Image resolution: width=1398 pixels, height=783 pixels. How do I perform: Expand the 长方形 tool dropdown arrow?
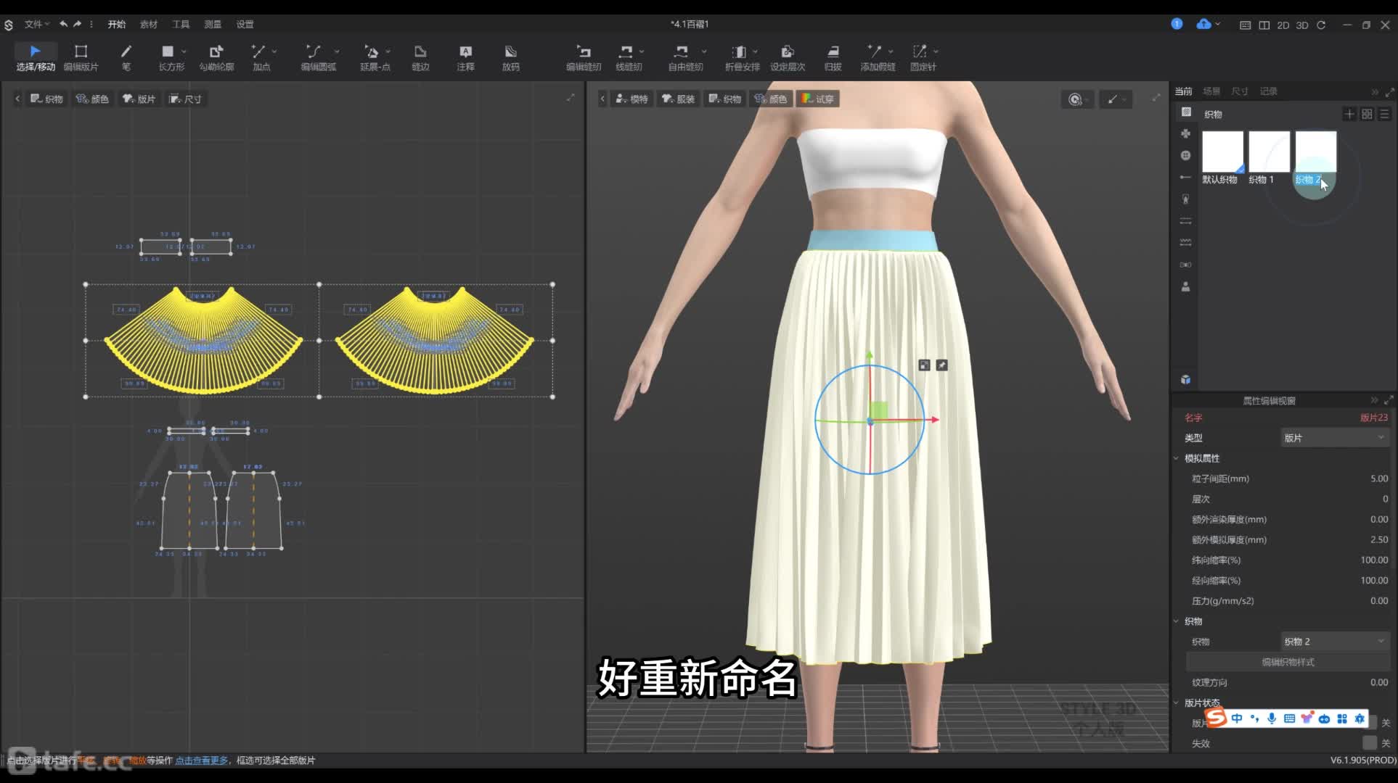tap(184, 51)
